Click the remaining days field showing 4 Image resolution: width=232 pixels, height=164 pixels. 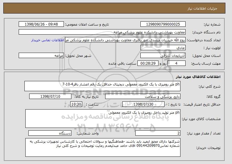click(177, 63)
